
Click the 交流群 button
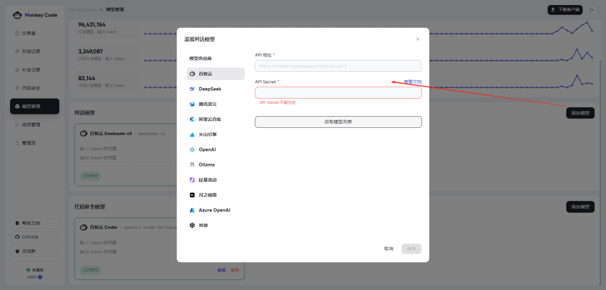coord(35,251)
